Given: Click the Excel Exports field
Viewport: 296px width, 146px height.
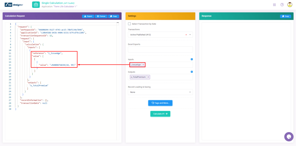Looking at the screenshot, I should click(x=160, y=50).
